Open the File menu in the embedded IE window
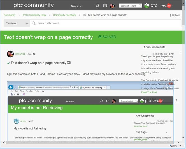Screen dimensions: 186x149 [x=12, y=91]
